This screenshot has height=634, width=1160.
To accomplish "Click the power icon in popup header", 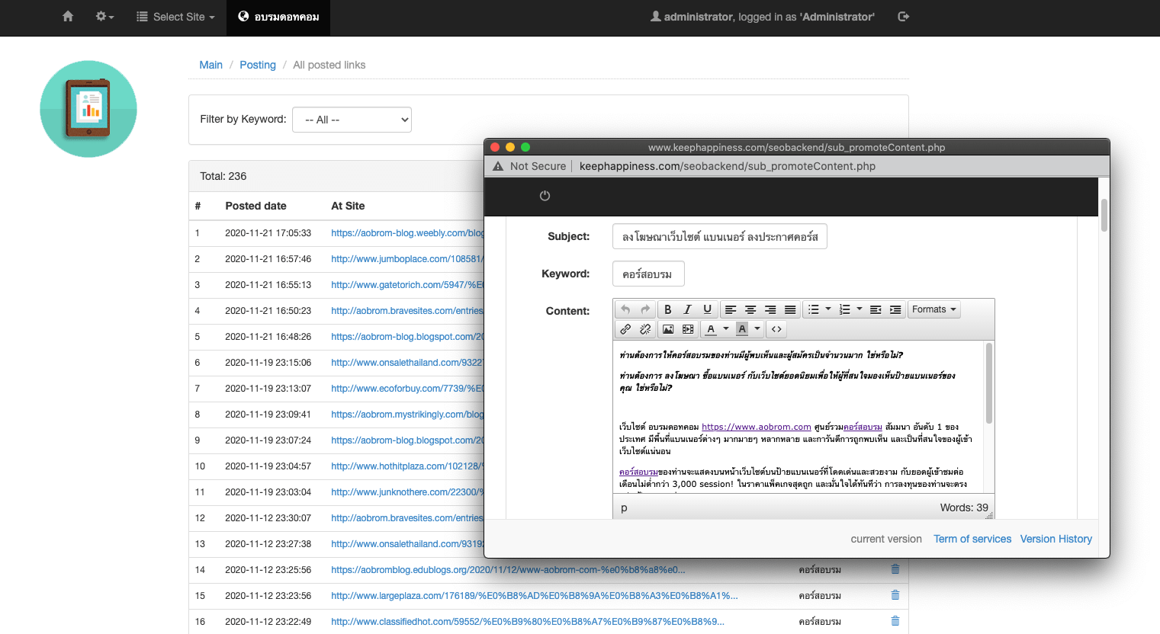I will coord(545,196).
